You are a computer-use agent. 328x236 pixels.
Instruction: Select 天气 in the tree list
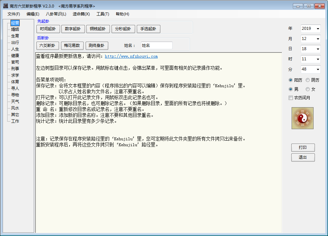tap(15, 102)
